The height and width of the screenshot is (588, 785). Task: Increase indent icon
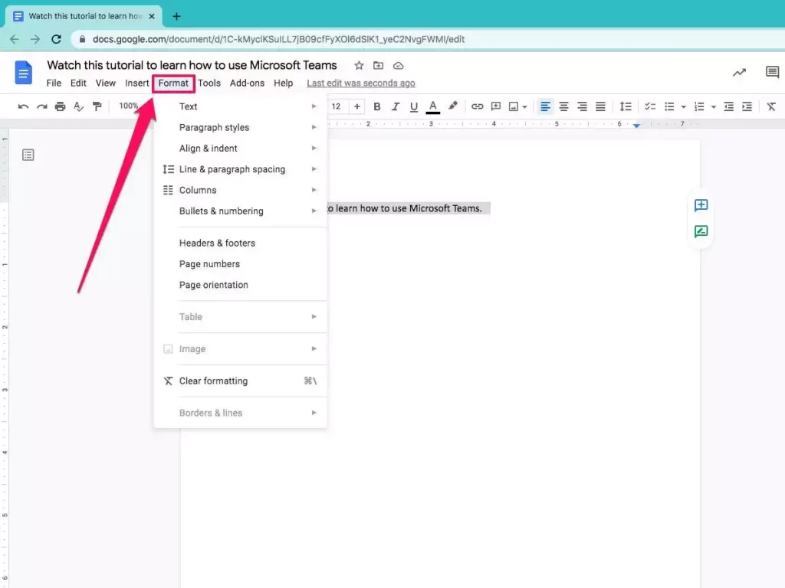747,106
